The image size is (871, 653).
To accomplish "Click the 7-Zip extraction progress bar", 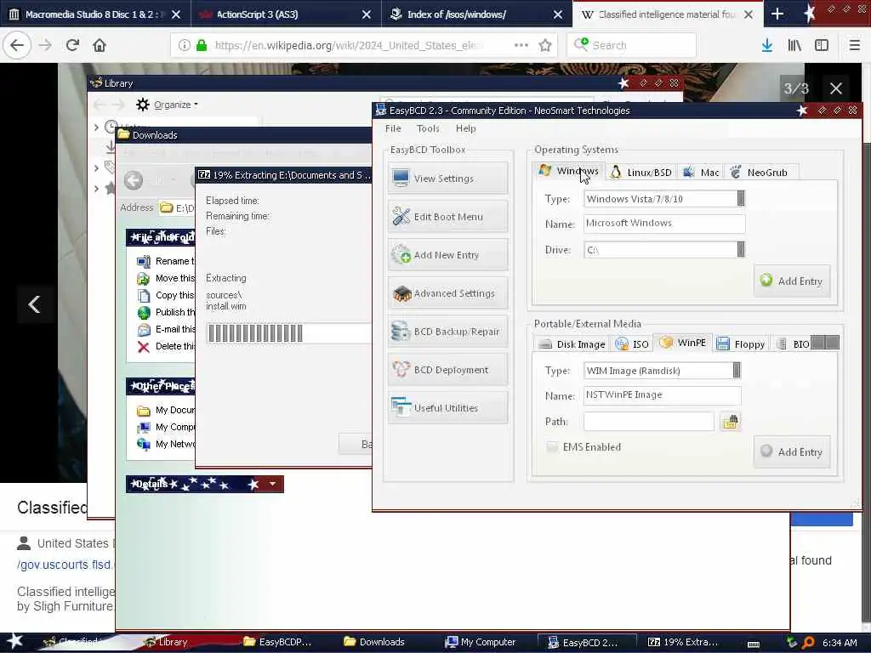I will pos(289,333).
